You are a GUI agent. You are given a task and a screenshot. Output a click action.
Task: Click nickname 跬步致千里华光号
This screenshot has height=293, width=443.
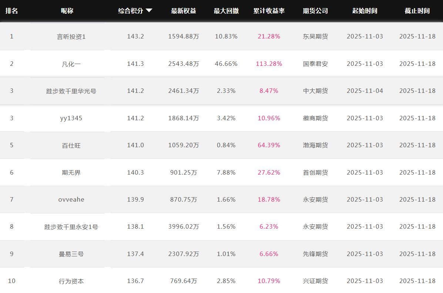pyautogui.click(x=71, y=91)
